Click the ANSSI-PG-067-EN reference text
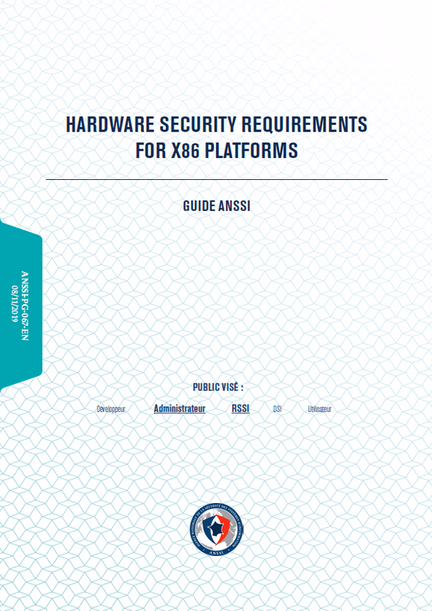Screen dimensions: 432x611 [24, 306]
